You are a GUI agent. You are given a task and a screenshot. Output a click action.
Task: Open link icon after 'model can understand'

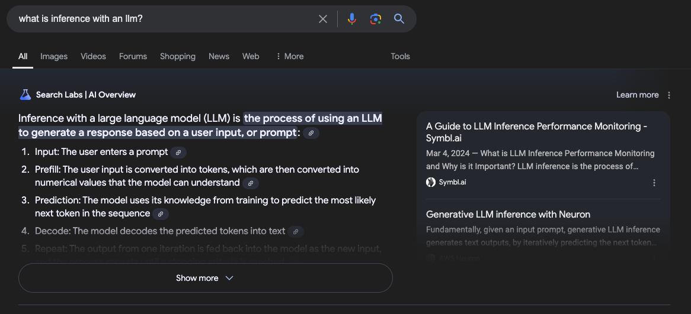point(251,183)
